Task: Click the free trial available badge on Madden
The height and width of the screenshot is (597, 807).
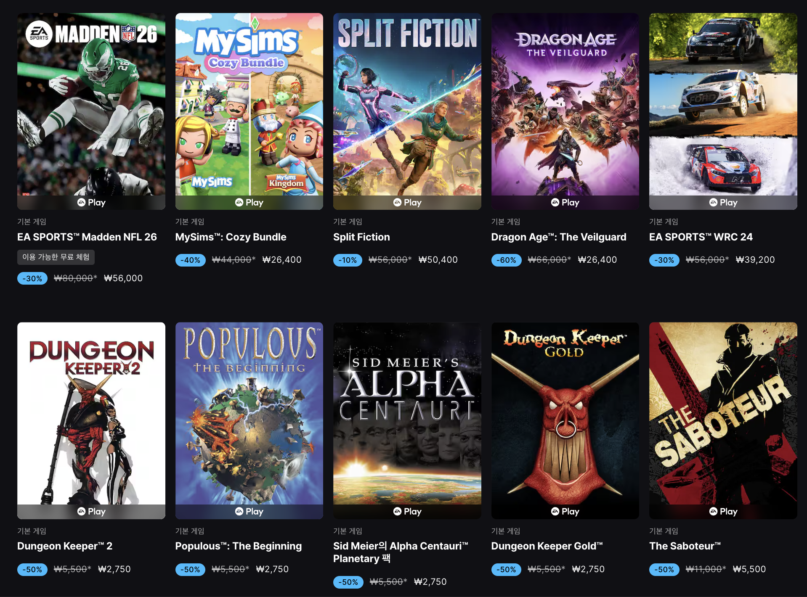Action: click(56, 257)
